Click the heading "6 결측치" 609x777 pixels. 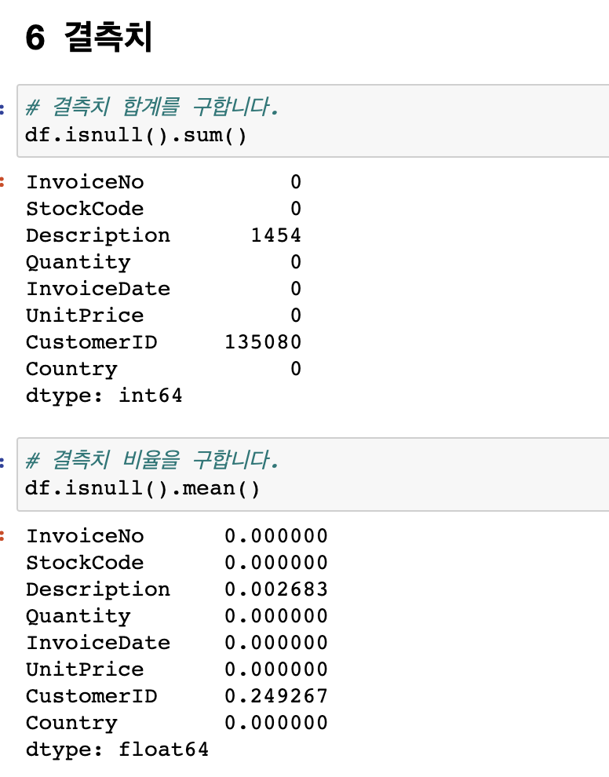pyautogui.click(x=89, y=37)
